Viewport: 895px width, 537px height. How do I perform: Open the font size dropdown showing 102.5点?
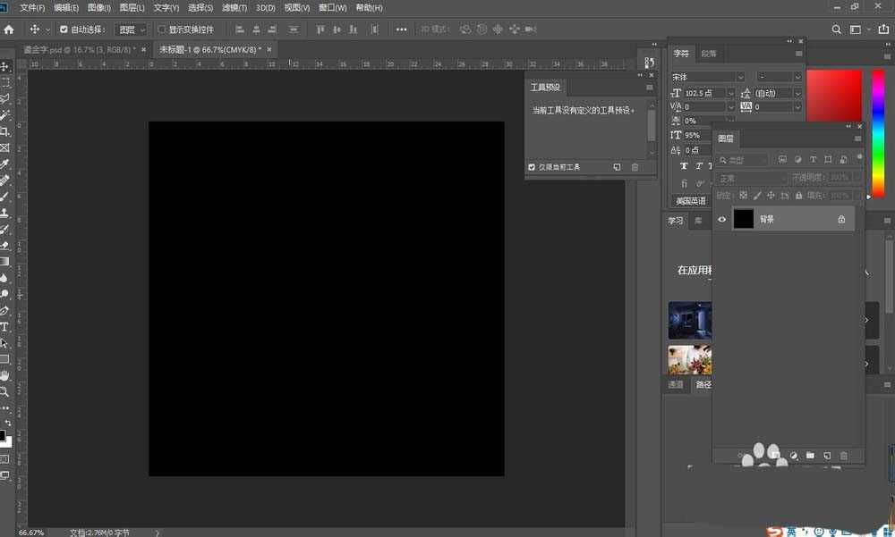point(731,93)
